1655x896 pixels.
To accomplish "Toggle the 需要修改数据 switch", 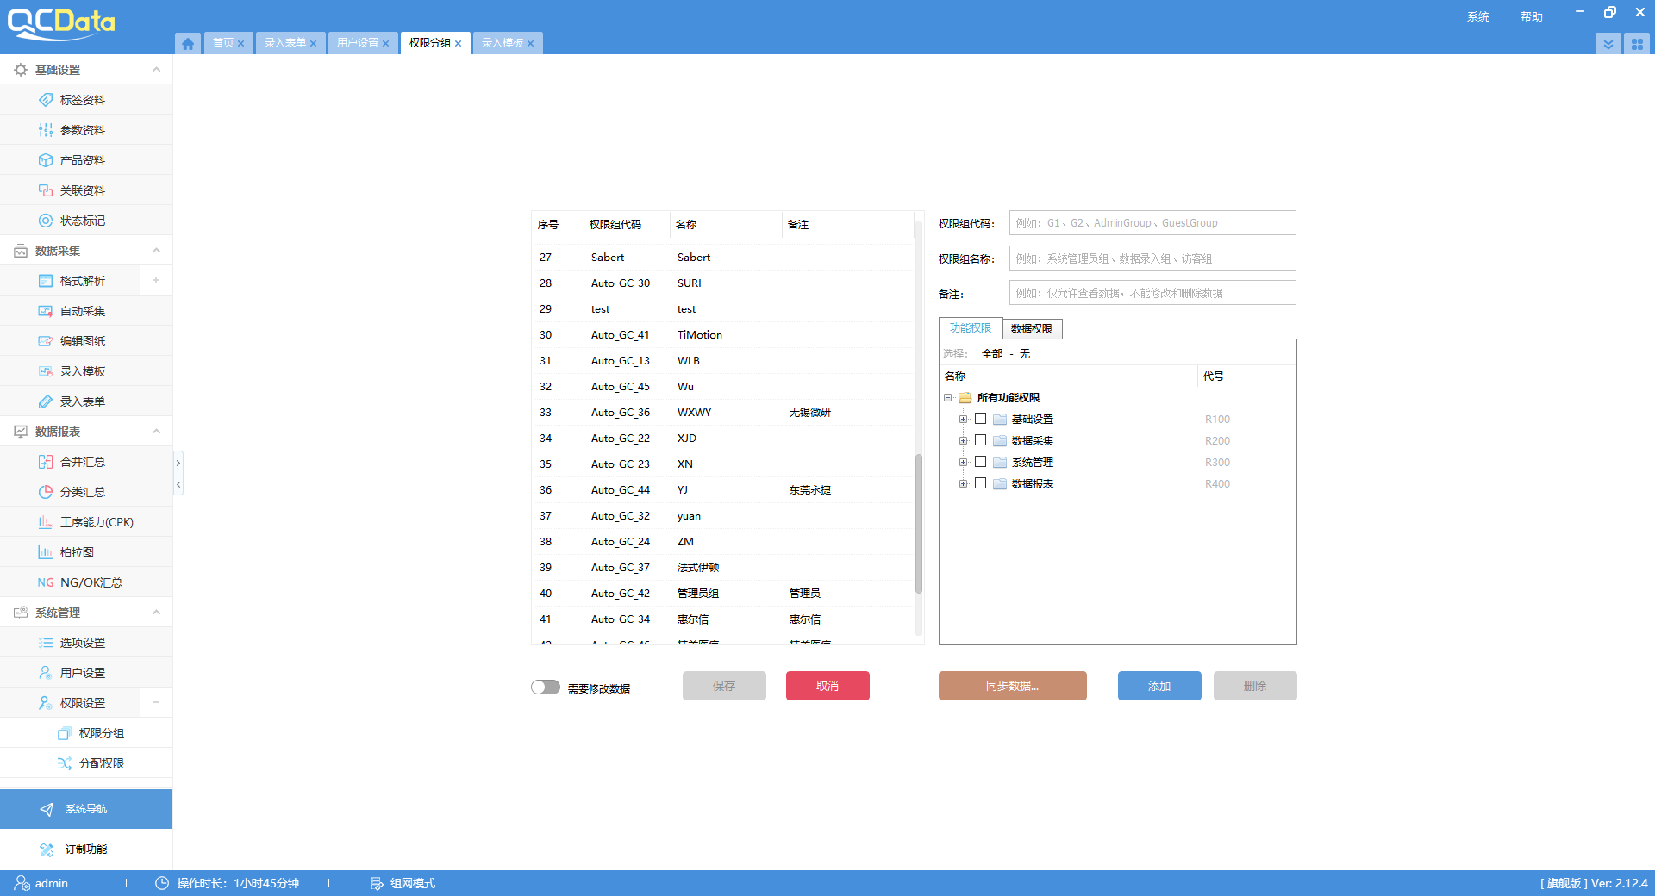I will pyautogui.click(x=545, y=687).
